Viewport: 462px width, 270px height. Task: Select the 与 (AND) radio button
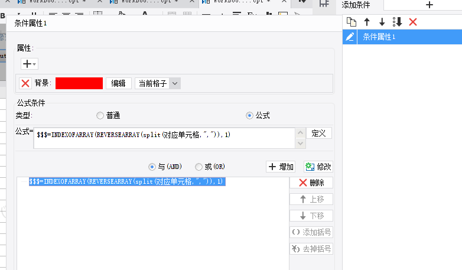(152, 167)
